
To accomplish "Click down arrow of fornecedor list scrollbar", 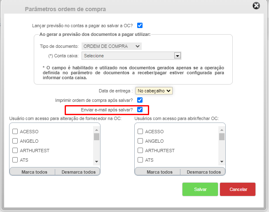I will click(x=96, y=162).
